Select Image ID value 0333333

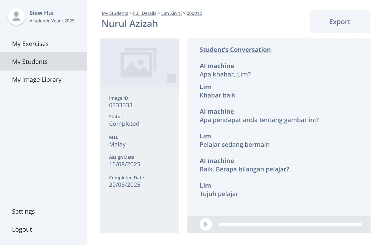point(121,105)
